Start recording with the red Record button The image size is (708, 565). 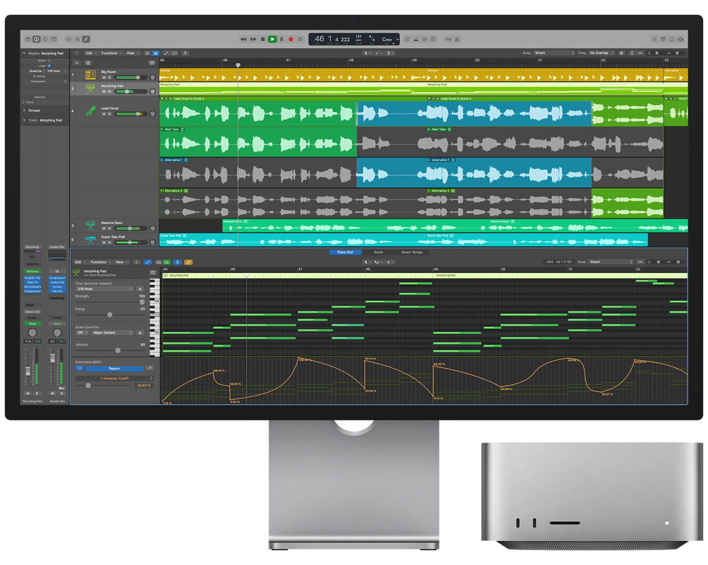click(x=291, y=39)
